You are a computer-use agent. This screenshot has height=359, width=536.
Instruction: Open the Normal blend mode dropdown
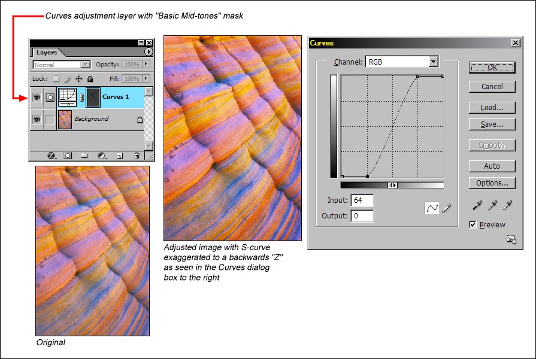pos(85,65)
